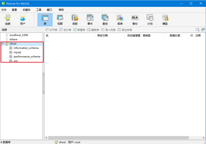Sort by 表类型 column header
Viewport: 206px width, 144px height.
(153, 35)
